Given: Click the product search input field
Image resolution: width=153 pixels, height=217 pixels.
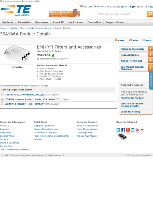Looking at the screenshot, I should point(122,14).
